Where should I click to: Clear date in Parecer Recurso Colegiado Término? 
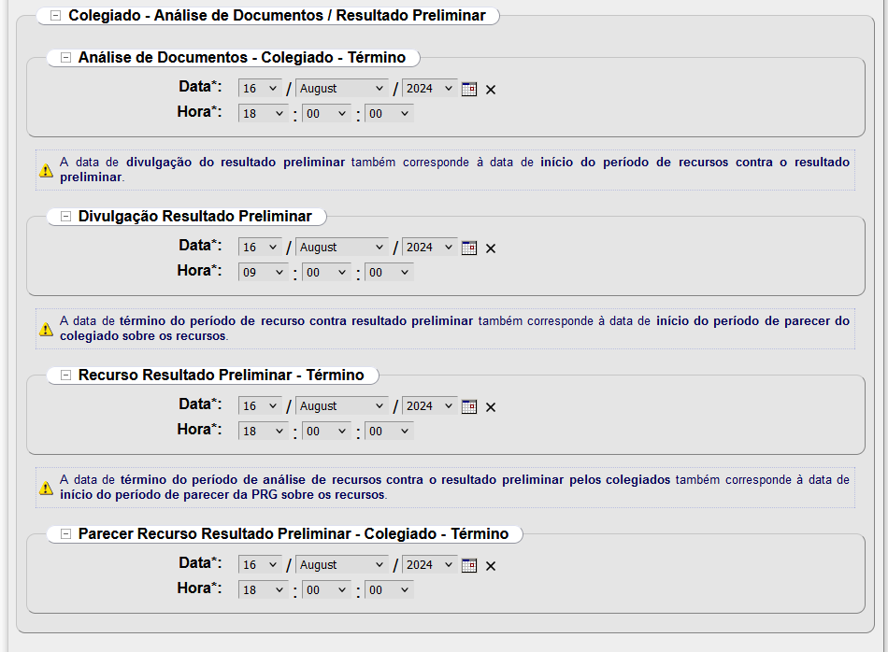(x=491, y=566)
